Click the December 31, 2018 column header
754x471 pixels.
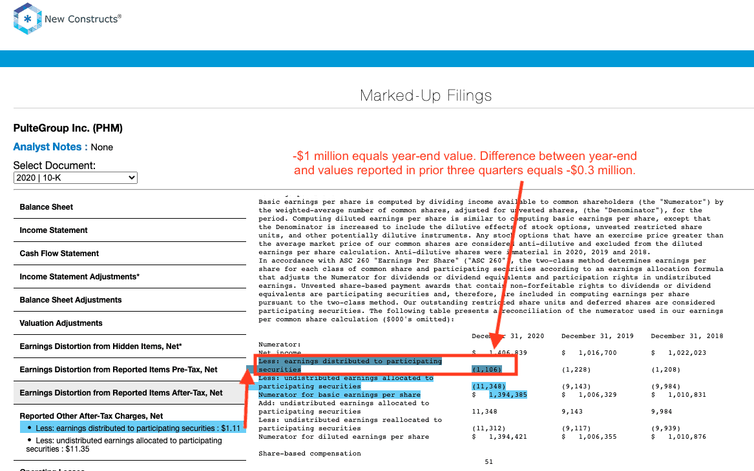(x=687, y=336)
